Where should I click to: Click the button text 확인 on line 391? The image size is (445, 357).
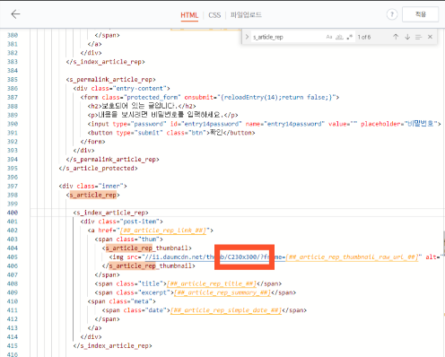point(216,133)
